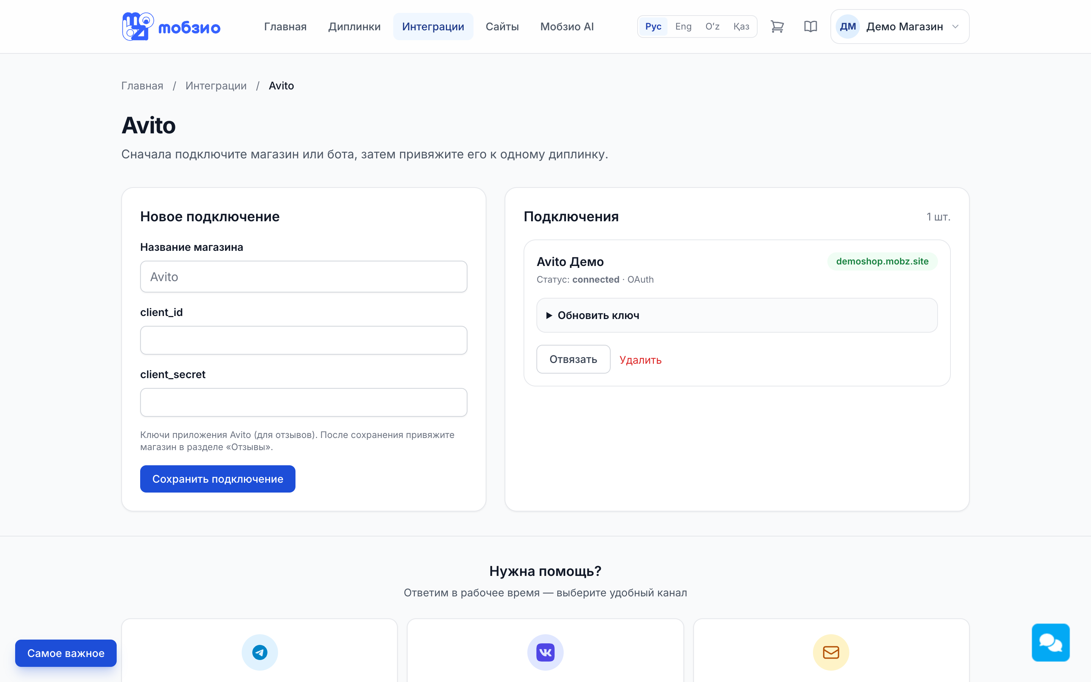Image resolution: width=1091 pixels, height=682 pixels.
Task: Switch language to Рус
Action: (x=653, y=27)
